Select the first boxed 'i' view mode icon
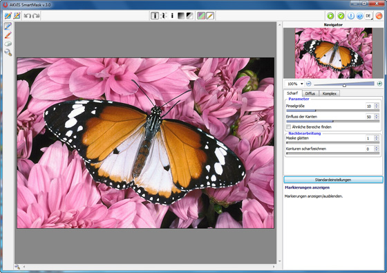387x273 pixels. coord(155,16)
